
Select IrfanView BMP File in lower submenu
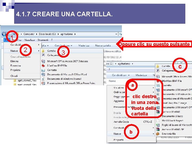(172, 81)
